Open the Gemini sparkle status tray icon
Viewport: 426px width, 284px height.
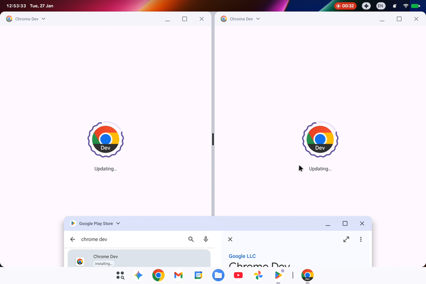tap(367, 6)
